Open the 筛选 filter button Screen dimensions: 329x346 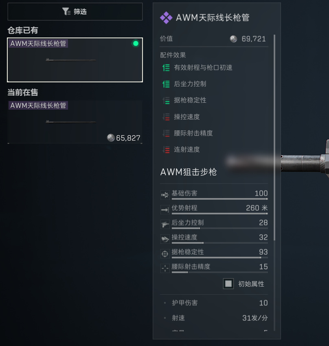tap(75, 11)
